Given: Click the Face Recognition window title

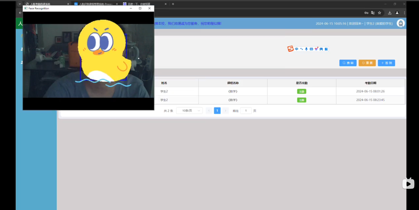Looking at the screenshot, I should [x=39, y=8].
